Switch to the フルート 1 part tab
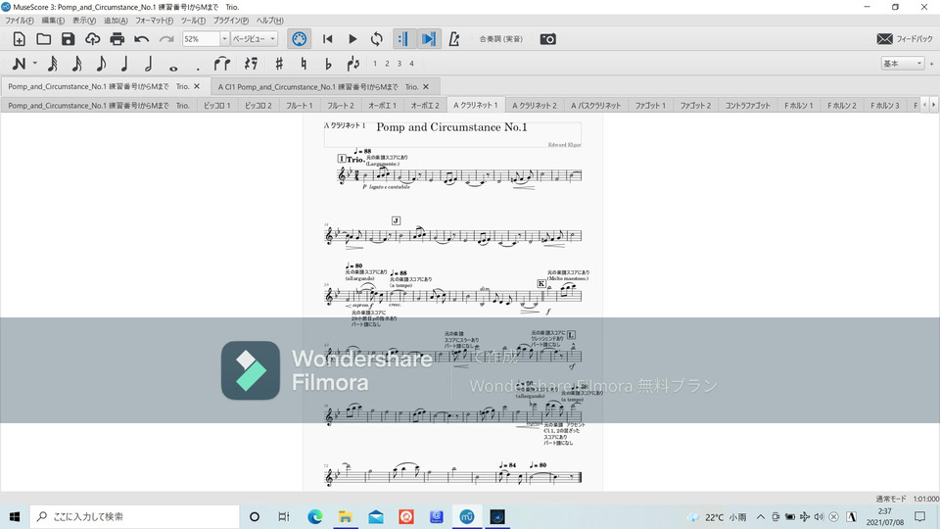The width and height of the screenshot is (940, 529). (x=300, y=105)
